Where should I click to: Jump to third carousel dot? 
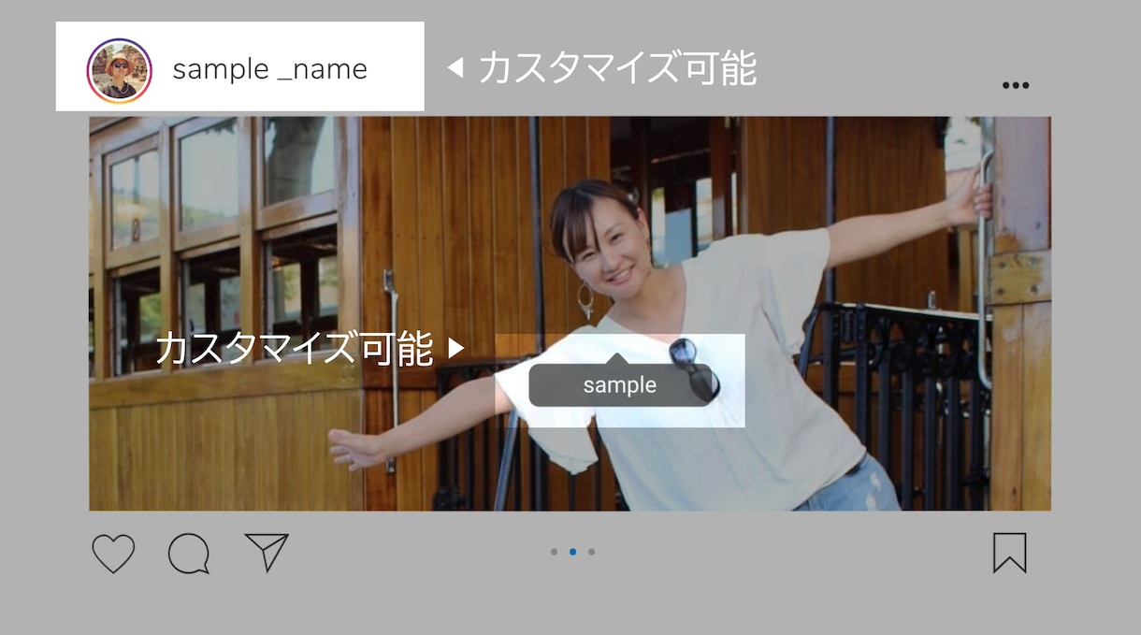592,552
